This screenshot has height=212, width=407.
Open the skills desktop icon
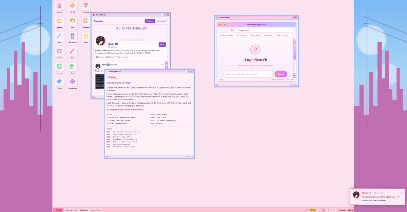pos(59,36)
